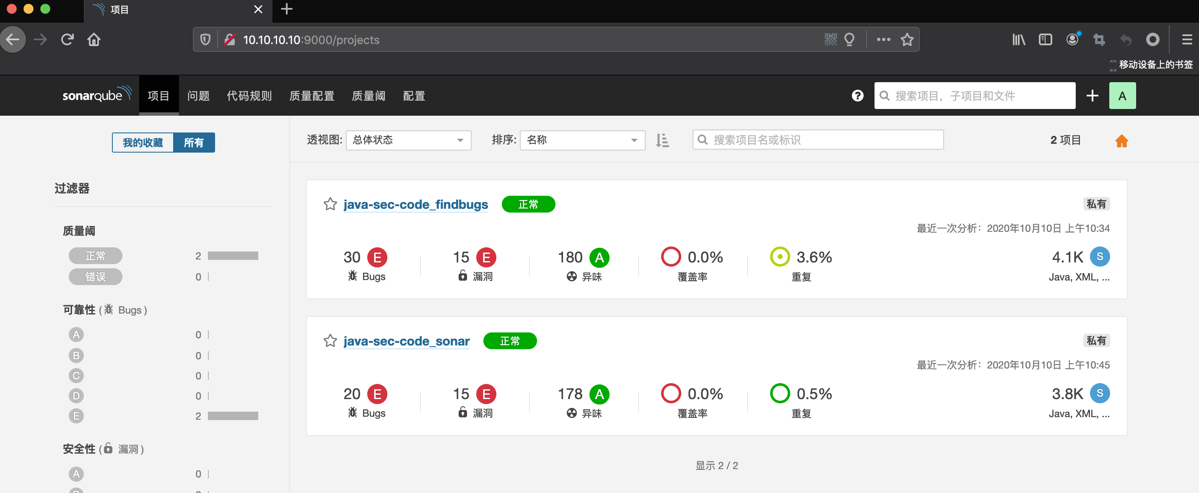Viewport: 1199px width, 493px height.
Task: Open the Firefox hamburger menu
Action: pyautogui.click(x=1186, y=39)
